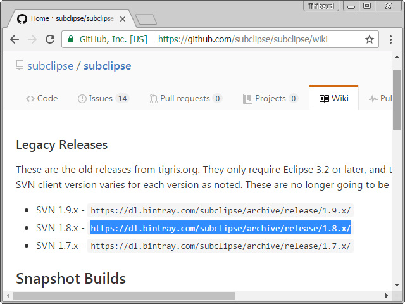Select the Wiki tab
This screenshot has width=405, height=304.
pyautogui.click(x=333, y=98)
